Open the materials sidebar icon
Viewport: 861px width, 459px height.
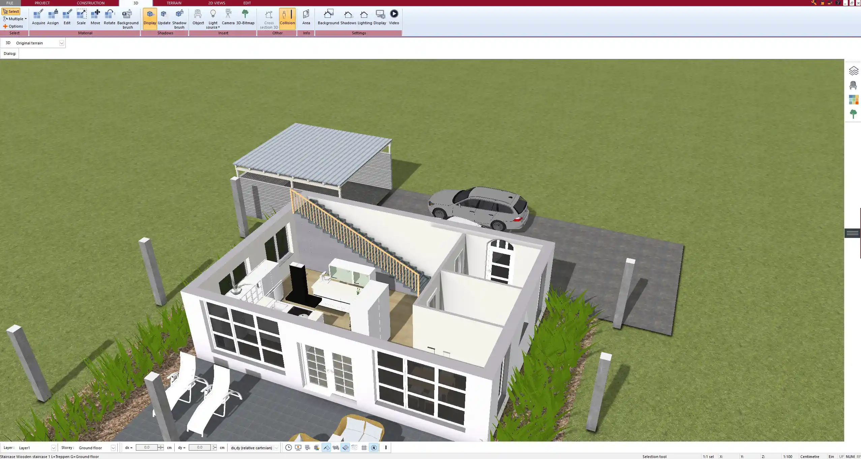pyautogui.click(x=853, y=100)
